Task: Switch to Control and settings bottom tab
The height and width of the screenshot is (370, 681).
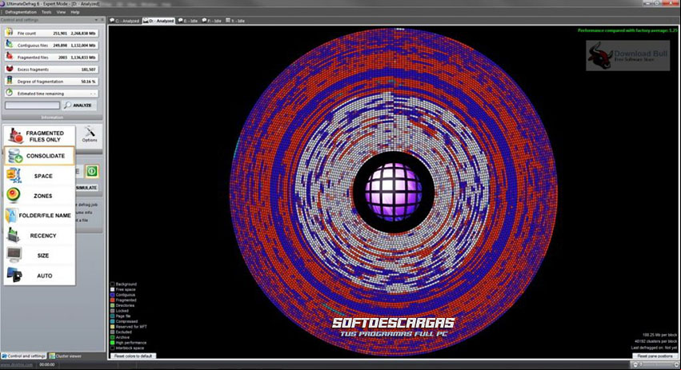Action: click(x=23, y=356)
